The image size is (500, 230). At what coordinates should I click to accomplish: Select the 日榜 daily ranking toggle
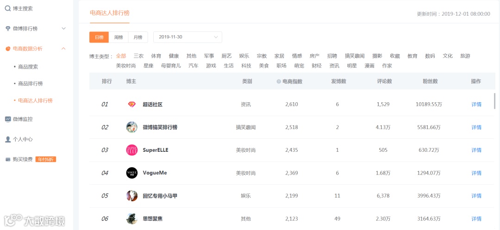pos(99,37)
